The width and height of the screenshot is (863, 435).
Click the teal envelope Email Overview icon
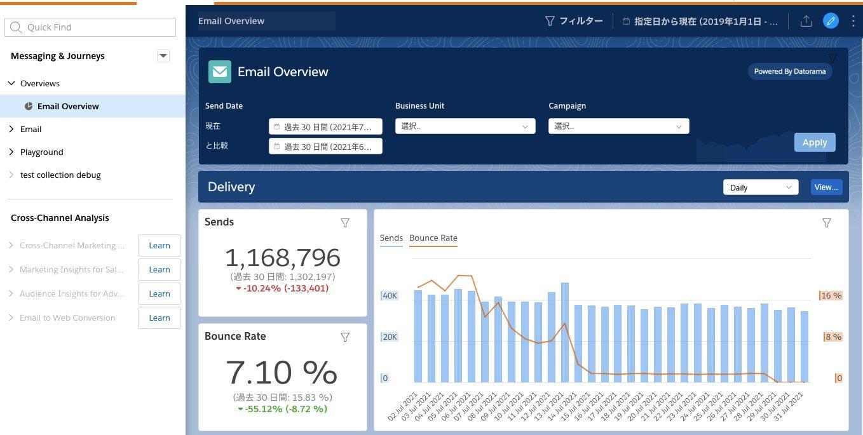[220, 72]
